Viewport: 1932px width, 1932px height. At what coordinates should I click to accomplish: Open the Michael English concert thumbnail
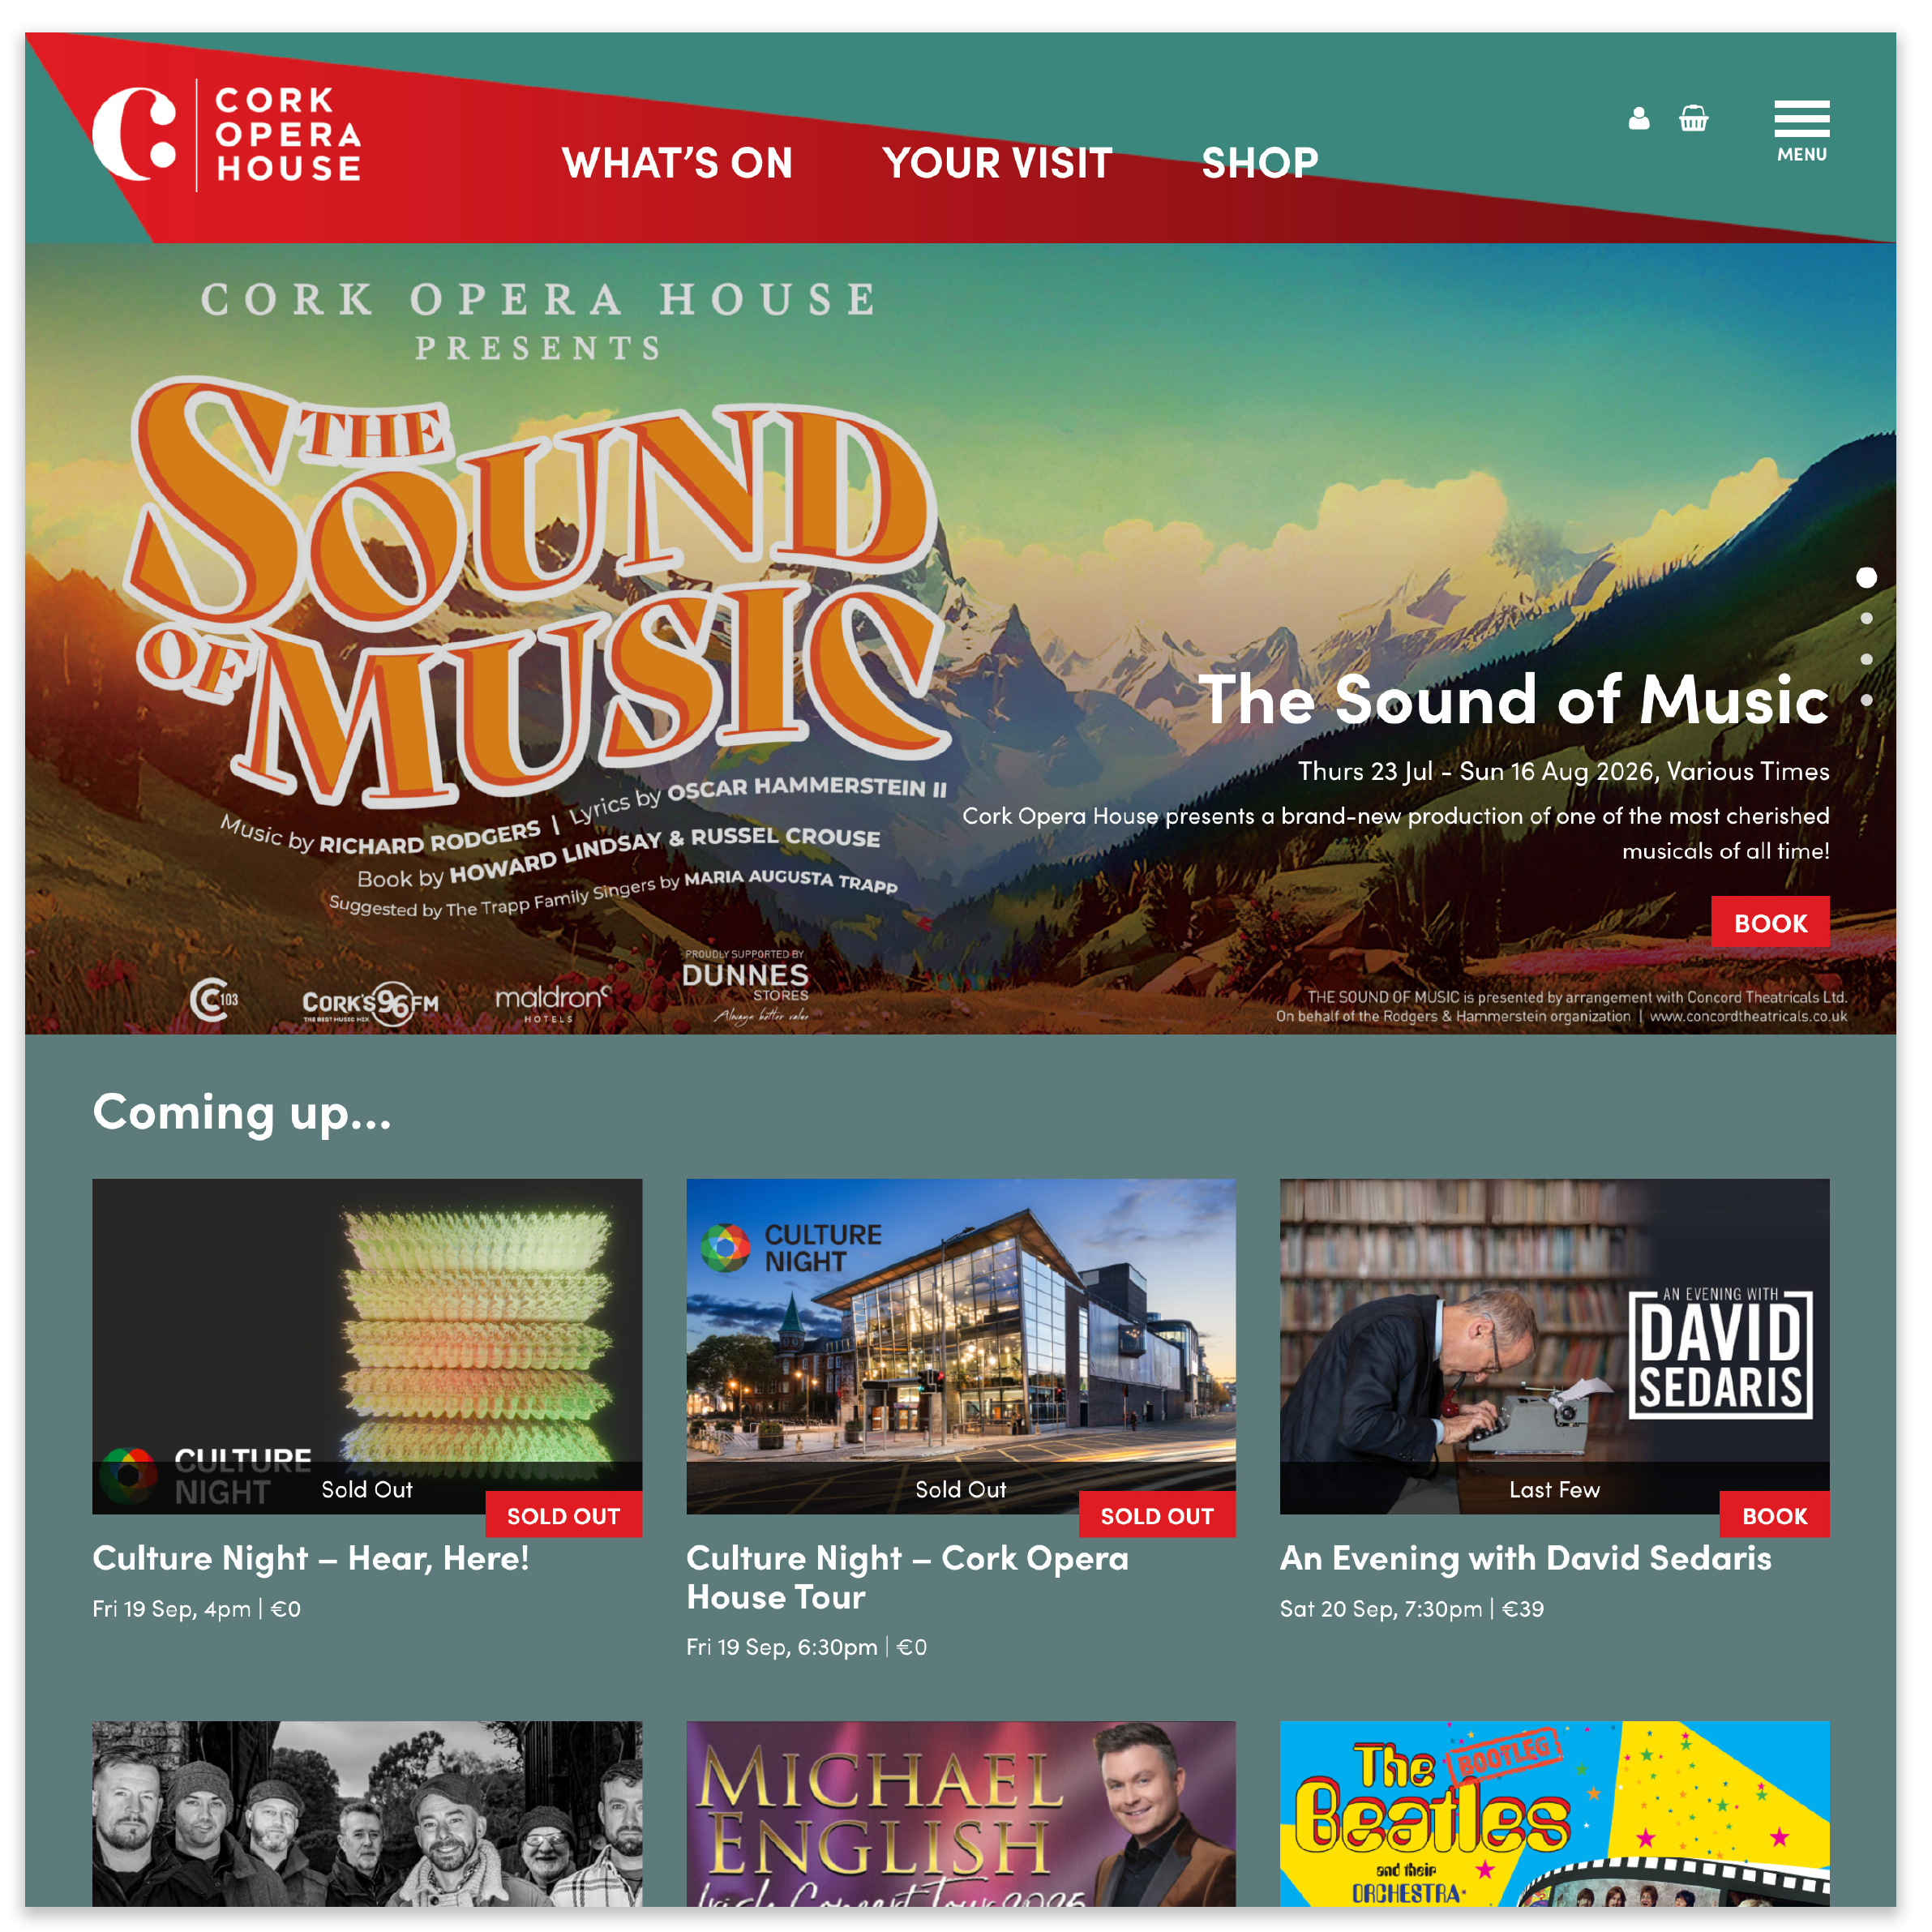pyautogui.click(x=960, y=1813)
